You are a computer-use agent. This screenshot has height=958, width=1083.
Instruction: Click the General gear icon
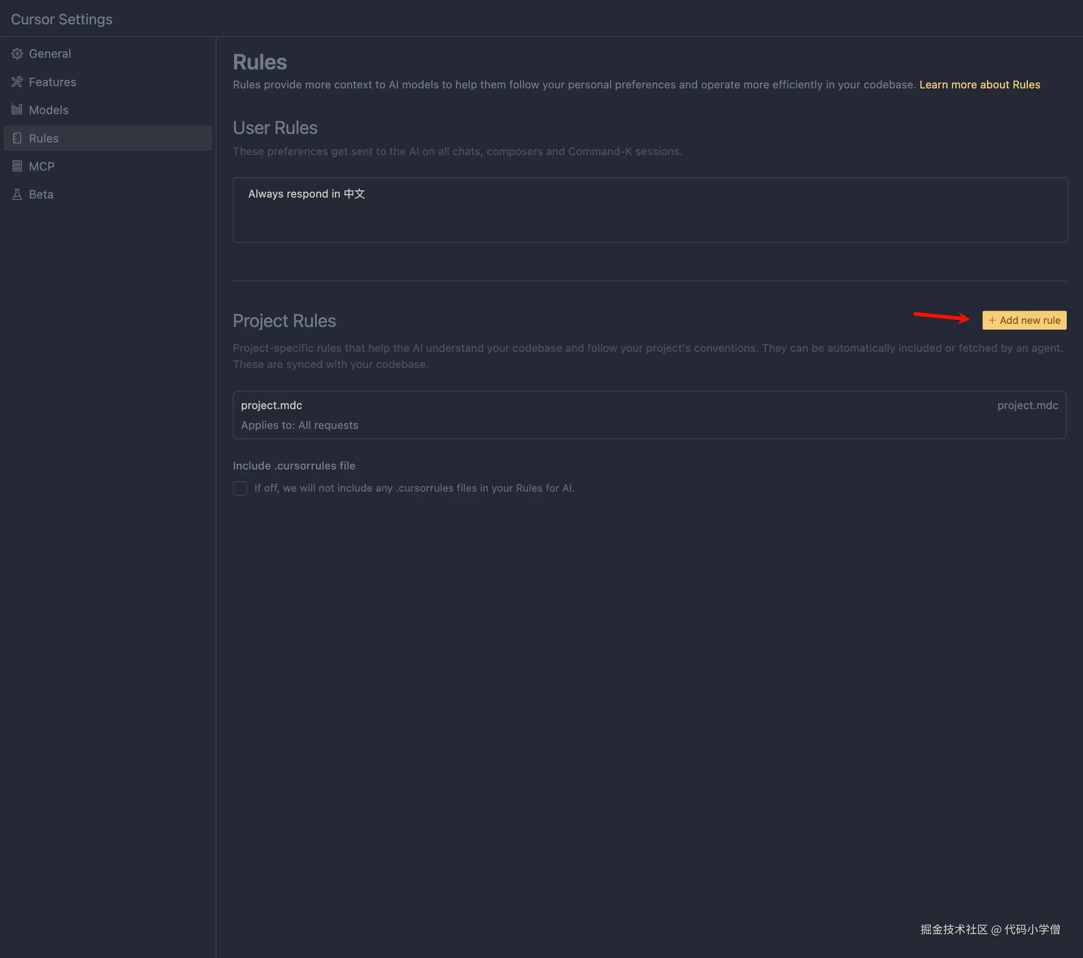coord(17,54)
